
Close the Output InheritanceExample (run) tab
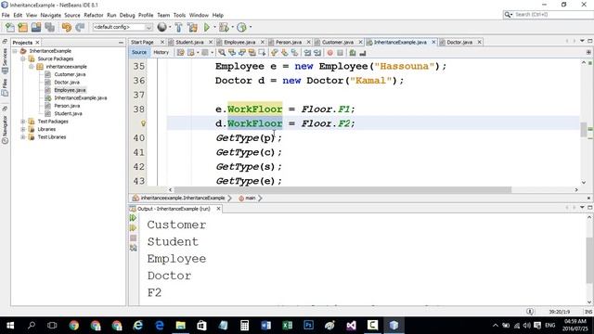[218, 209]
